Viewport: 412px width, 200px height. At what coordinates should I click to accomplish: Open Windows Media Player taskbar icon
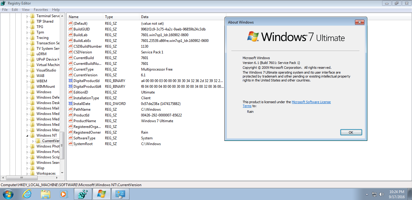(x=64, y=194)
